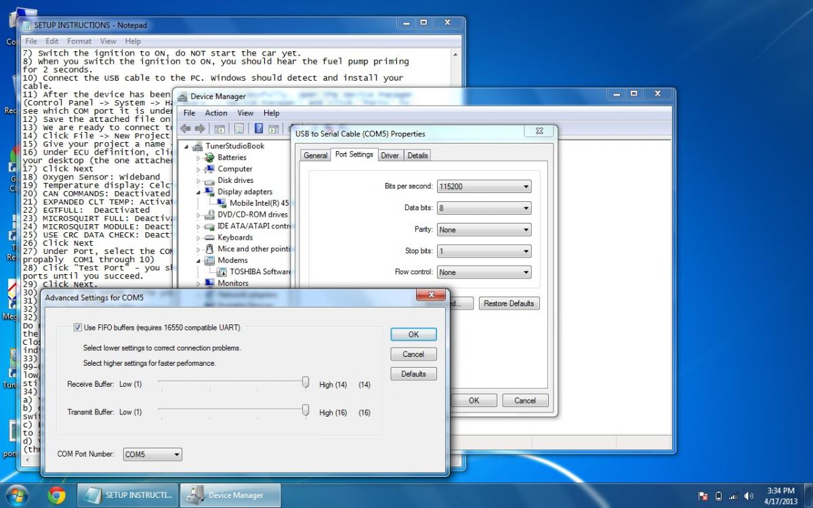
Task: Click the Windows Start orb
Action: [x=17, y=495]
